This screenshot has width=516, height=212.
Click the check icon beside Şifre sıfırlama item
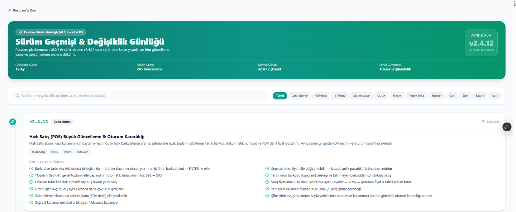267,196
